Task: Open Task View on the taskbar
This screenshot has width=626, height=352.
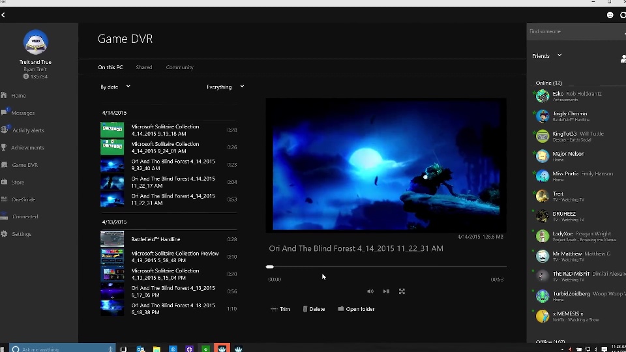Action: tap(123, 349)
